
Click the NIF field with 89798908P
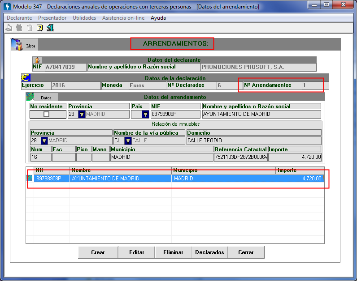175,114
